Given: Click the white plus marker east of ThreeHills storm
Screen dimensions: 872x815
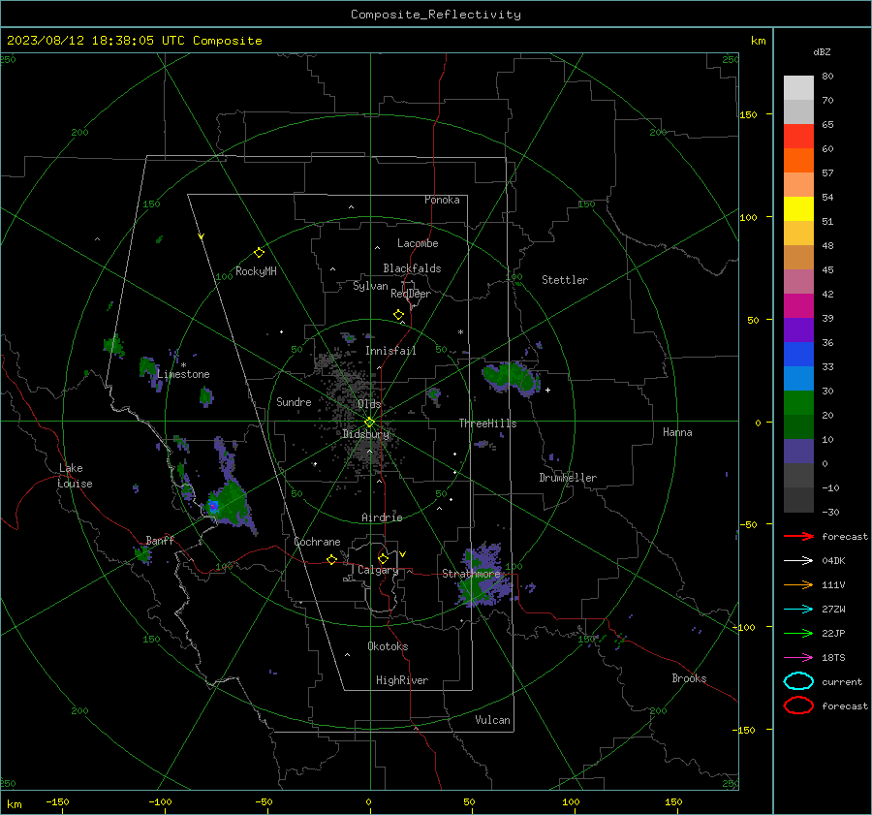Looking at the screenshot, I should [x=547, y=390].
